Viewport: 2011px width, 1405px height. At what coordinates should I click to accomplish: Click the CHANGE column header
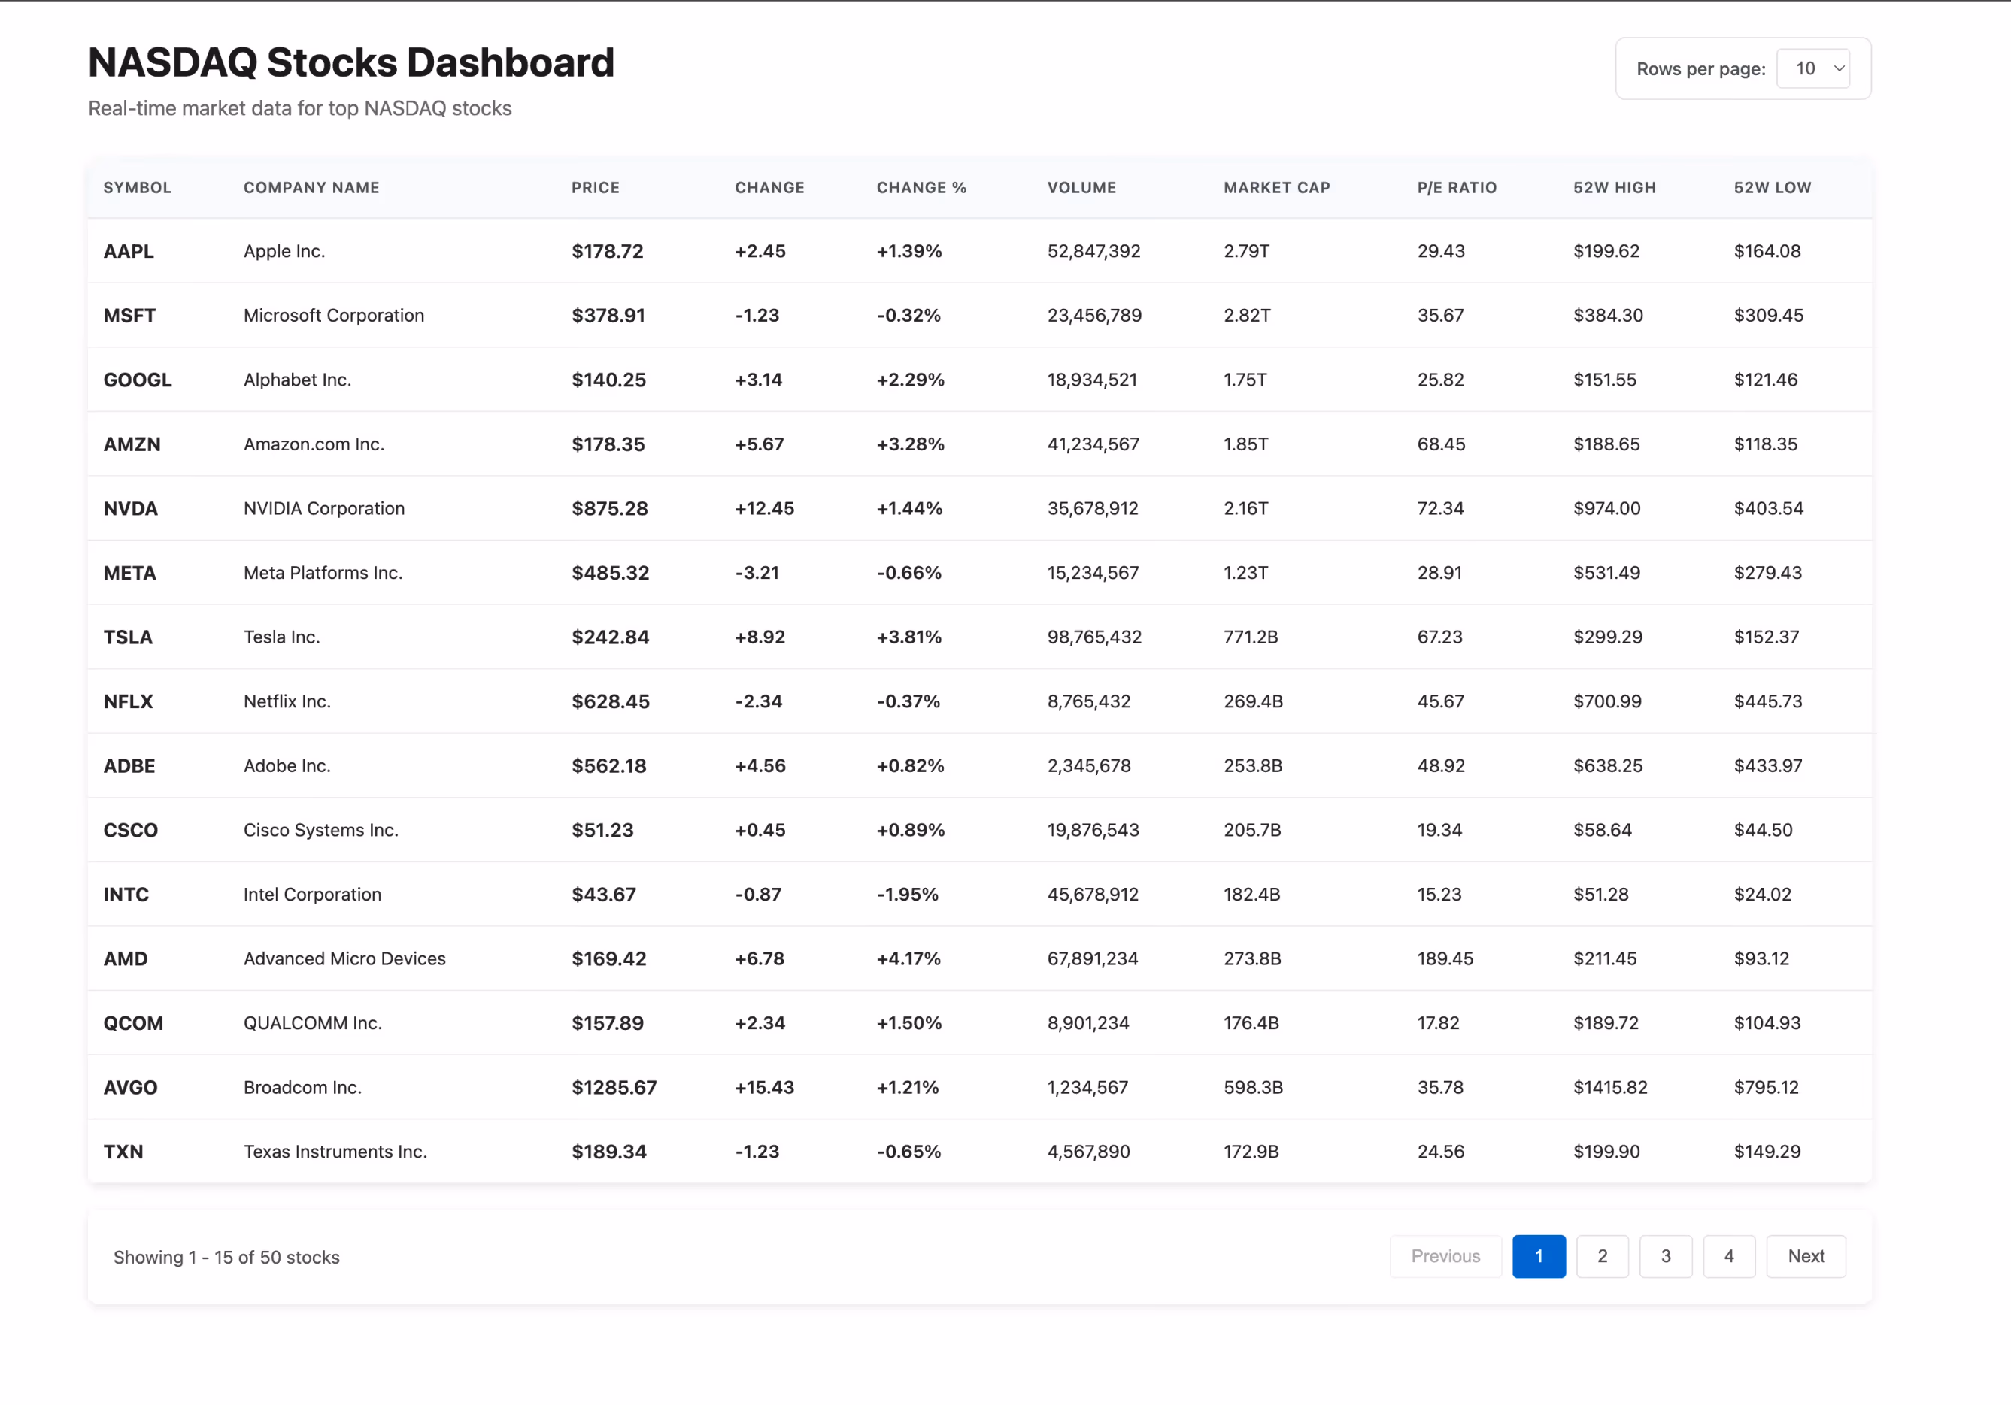point(770,187)
